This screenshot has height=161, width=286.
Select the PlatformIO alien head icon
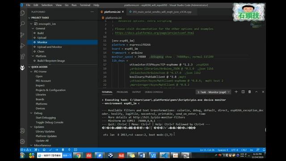[x=22, y=68]
